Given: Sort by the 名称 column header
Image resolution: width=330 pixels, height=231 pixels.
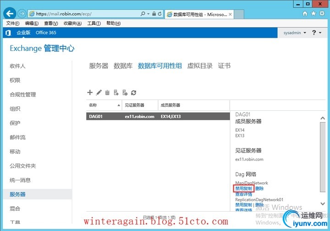Looking at the screenshot, I should (x=104, y=105).
